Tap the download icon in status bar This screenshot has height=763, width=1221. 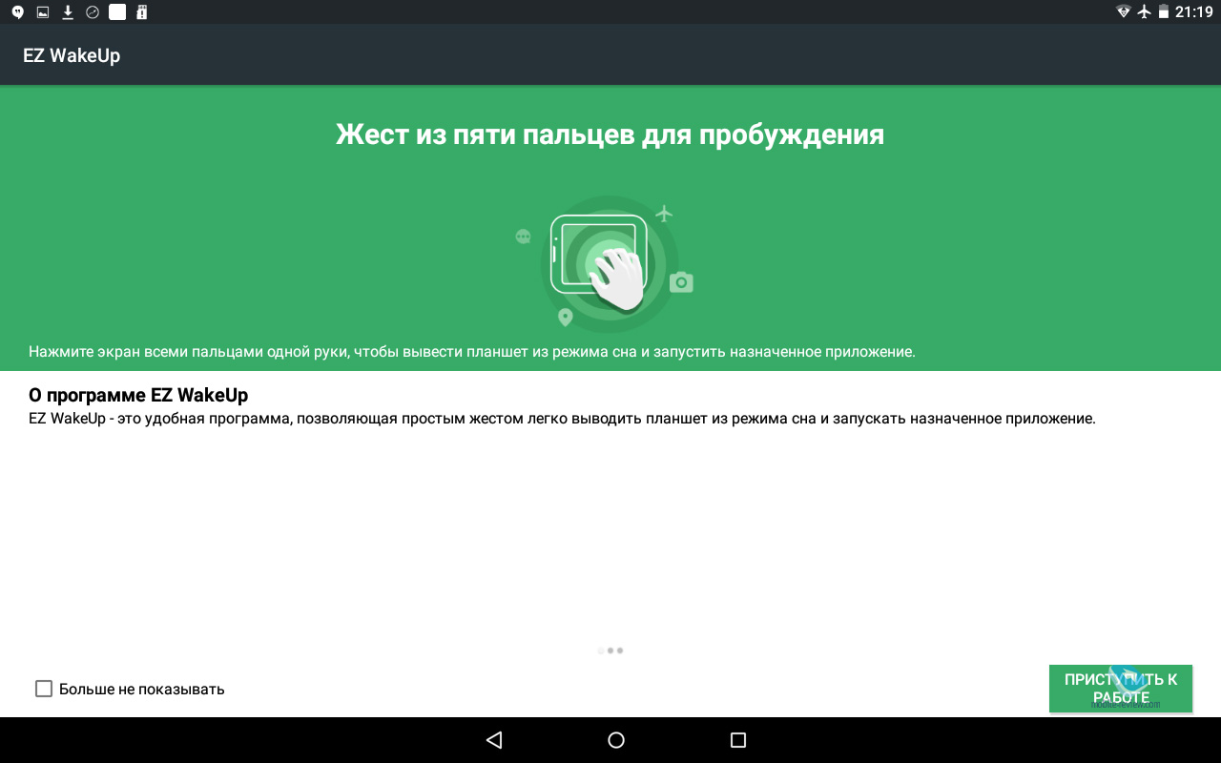click(68, 12)
